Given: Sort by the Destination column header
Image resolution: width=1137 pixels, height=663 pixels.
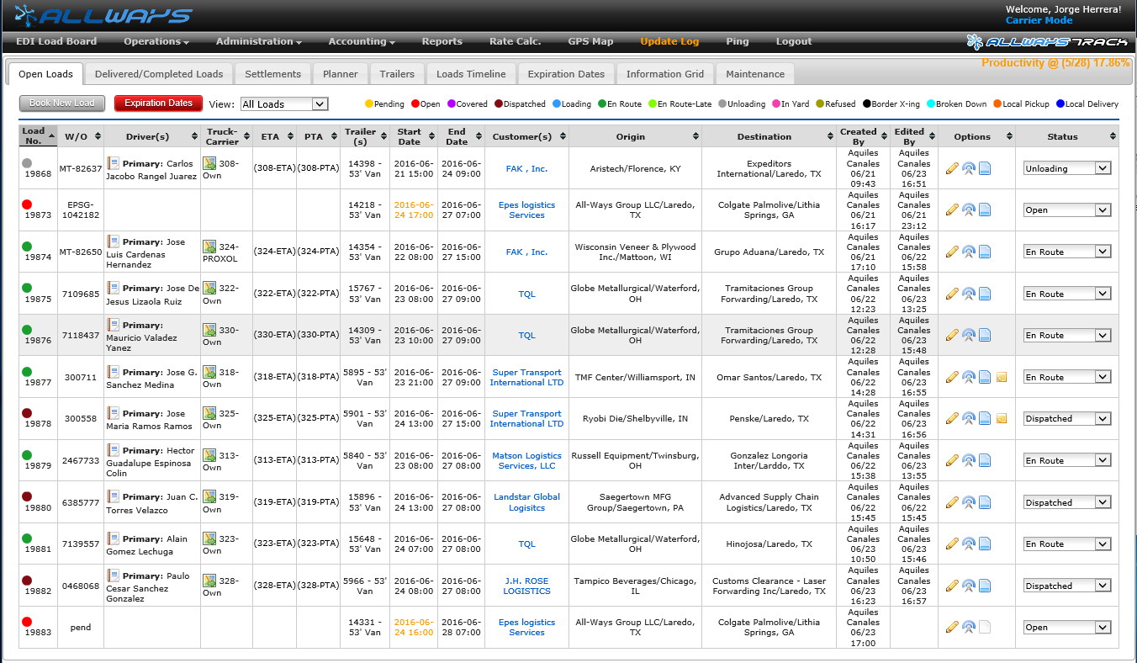Looking at the screenshot, I should pos(769,136).
